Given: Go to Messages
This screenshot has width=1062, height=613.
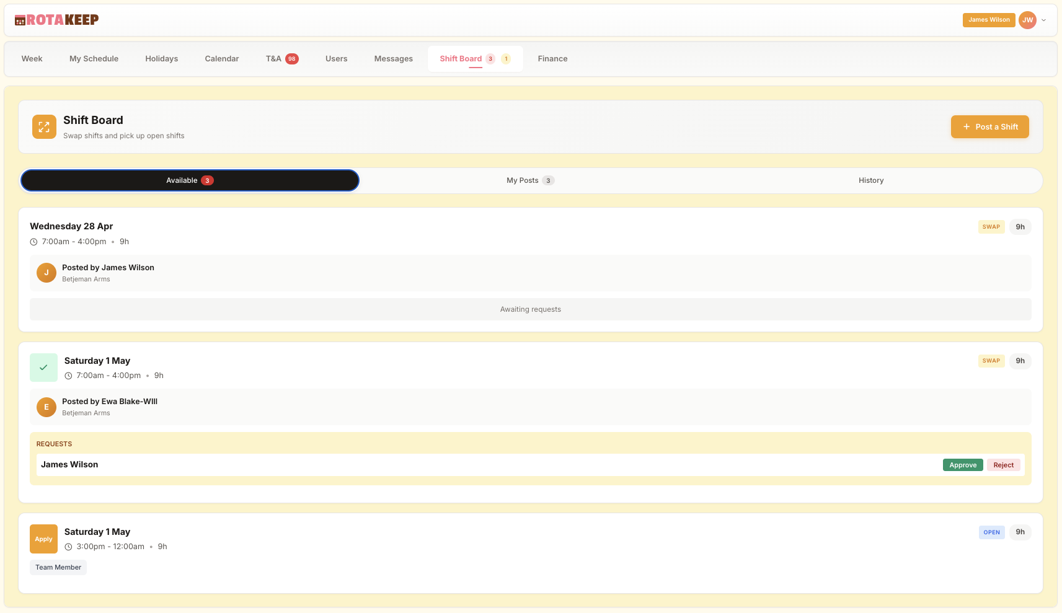Looking at the screenshot, I should coord(394,59).
